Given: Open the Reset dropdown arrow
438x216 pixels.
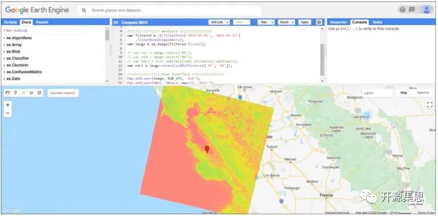Looking at the screenshot, I should coord(293,22).
